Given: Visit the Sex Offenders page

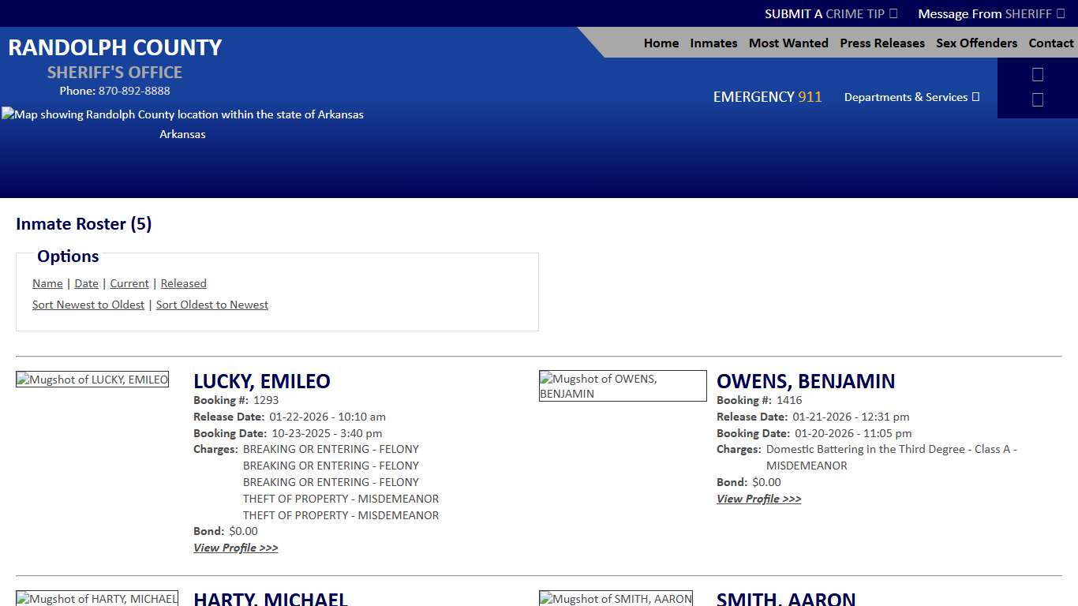Looking at the screenshot, I should (x=976, y=43).
